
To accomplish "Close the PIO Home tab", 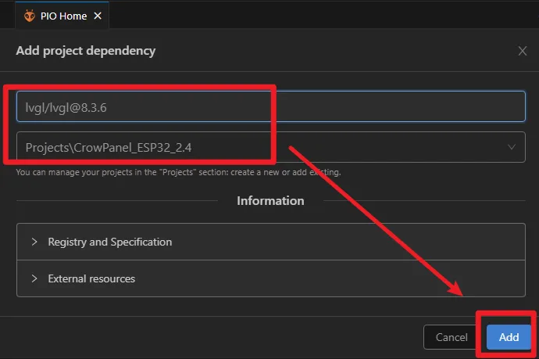I will 98,16.
